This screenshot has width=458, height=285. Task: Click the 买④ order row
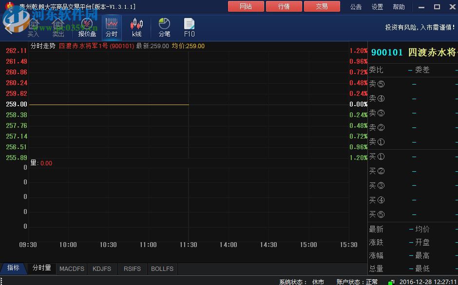[413, 200]
